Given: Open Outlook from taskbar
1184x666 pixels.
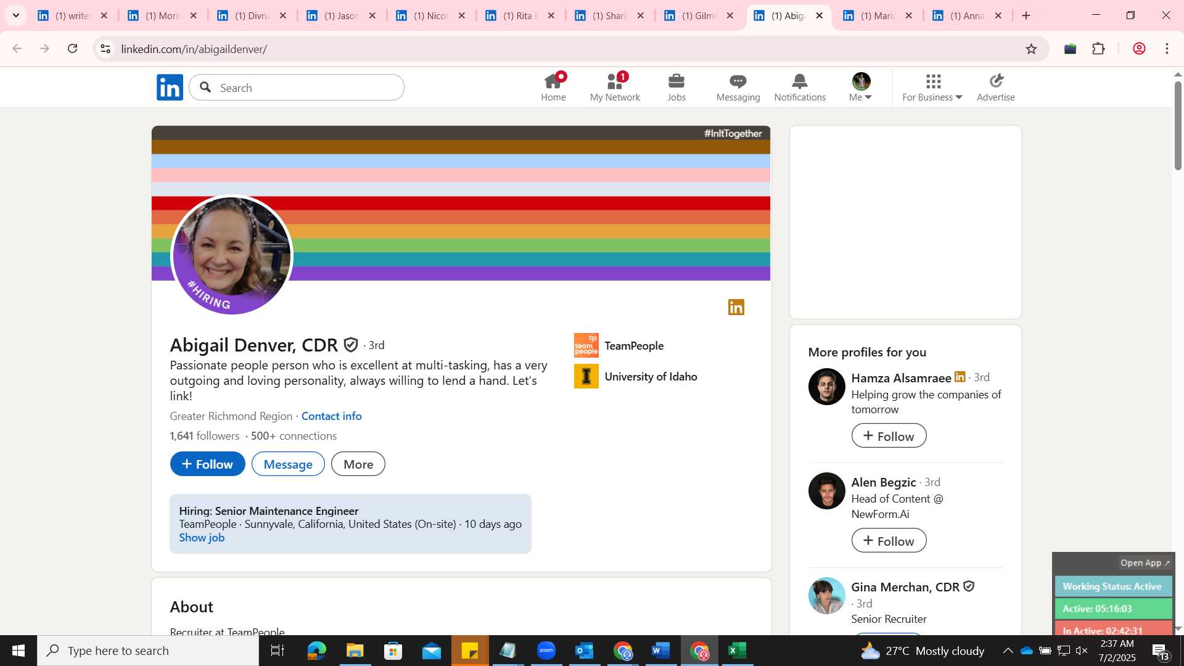Looking at the screenshot, I should [585, 651].
